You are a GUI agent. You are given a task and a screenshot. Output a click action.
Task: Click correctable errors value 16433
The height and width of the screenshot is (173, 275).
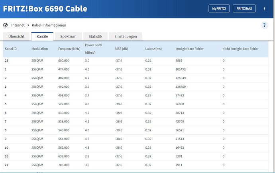coord(180,148)
